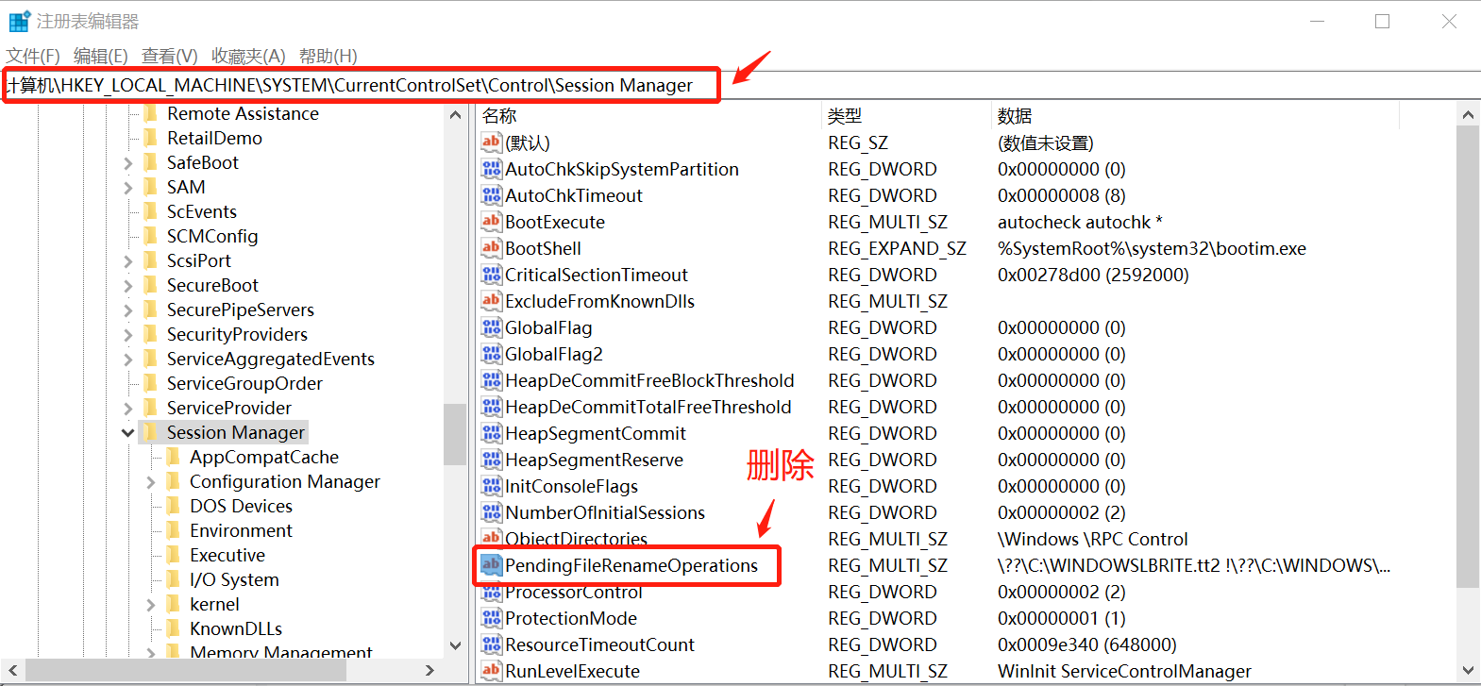Image resolution: width=1481 pixels, height=686 pixels.
Task: Click the RunLevelExecute string icon
Action: [x=492, y=671]
